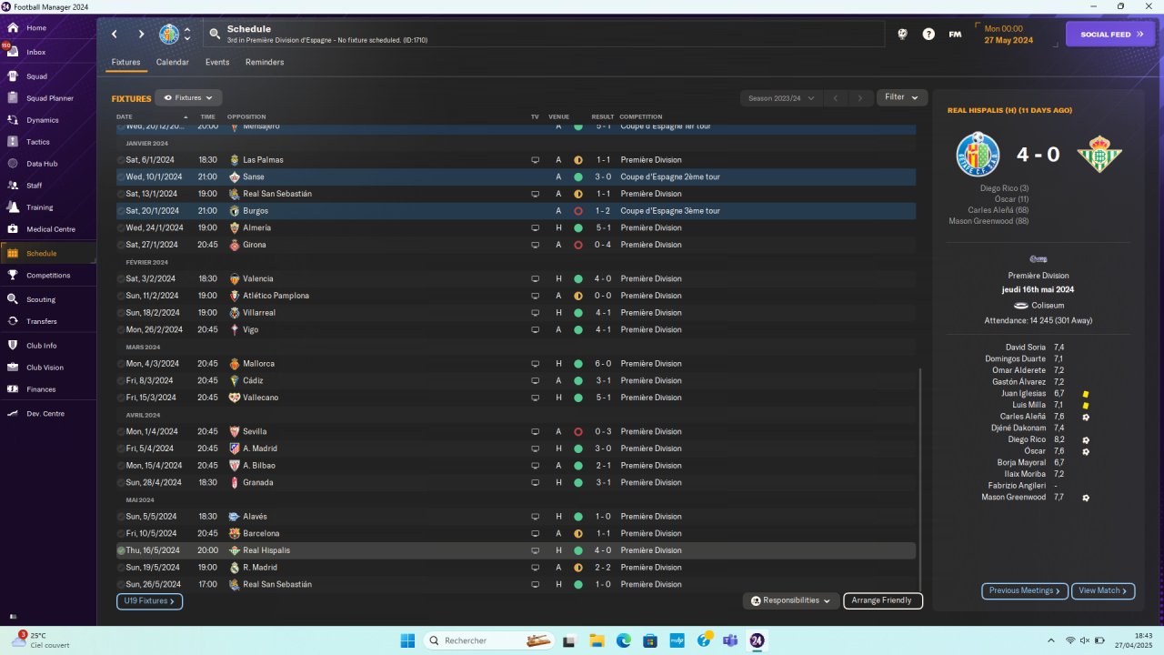This screenshot has height=655, width=1164.
Task: Open the Tactics section
Action: [x=38, y=142]
